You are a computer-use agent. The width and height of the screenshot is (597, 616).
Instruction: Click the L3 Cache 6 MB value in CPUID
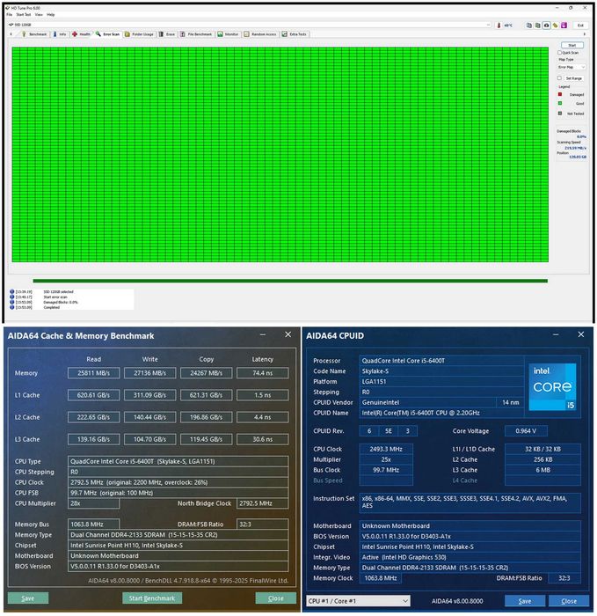542,470
